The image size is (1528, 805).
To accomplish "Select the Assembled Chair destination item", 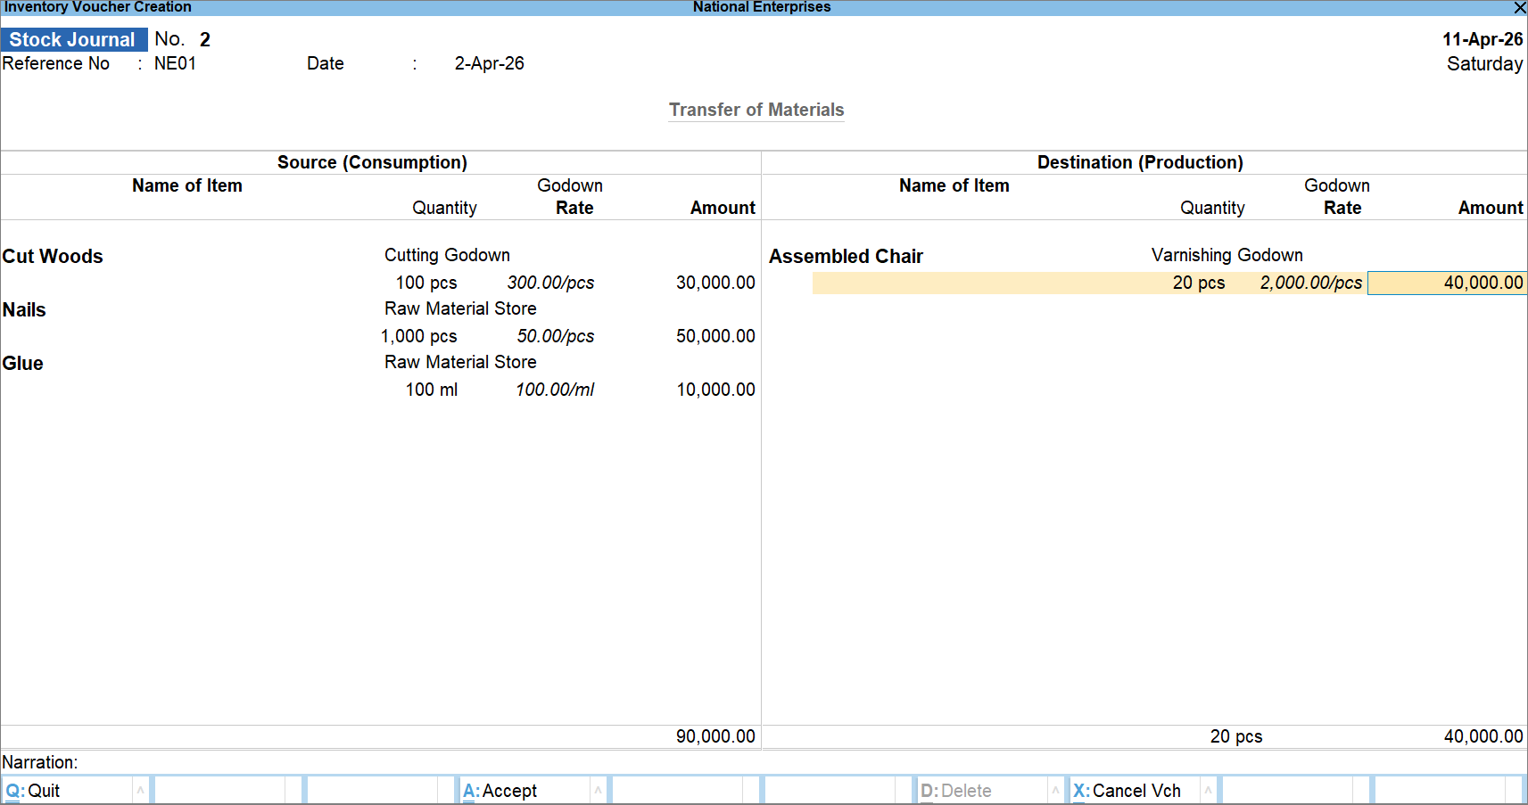I will [846, 256].
